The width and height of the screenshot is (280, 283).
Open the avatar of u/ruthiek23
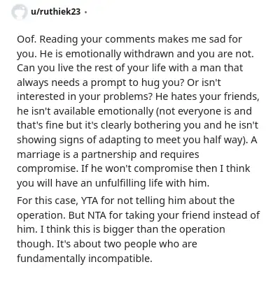point(19,12)
